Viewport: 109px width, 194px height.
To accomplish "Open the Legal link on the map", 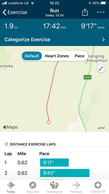I will click(x=101, y=127).
